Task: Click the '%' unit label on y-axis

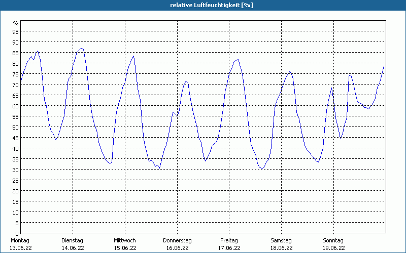Action: [16, 23]
